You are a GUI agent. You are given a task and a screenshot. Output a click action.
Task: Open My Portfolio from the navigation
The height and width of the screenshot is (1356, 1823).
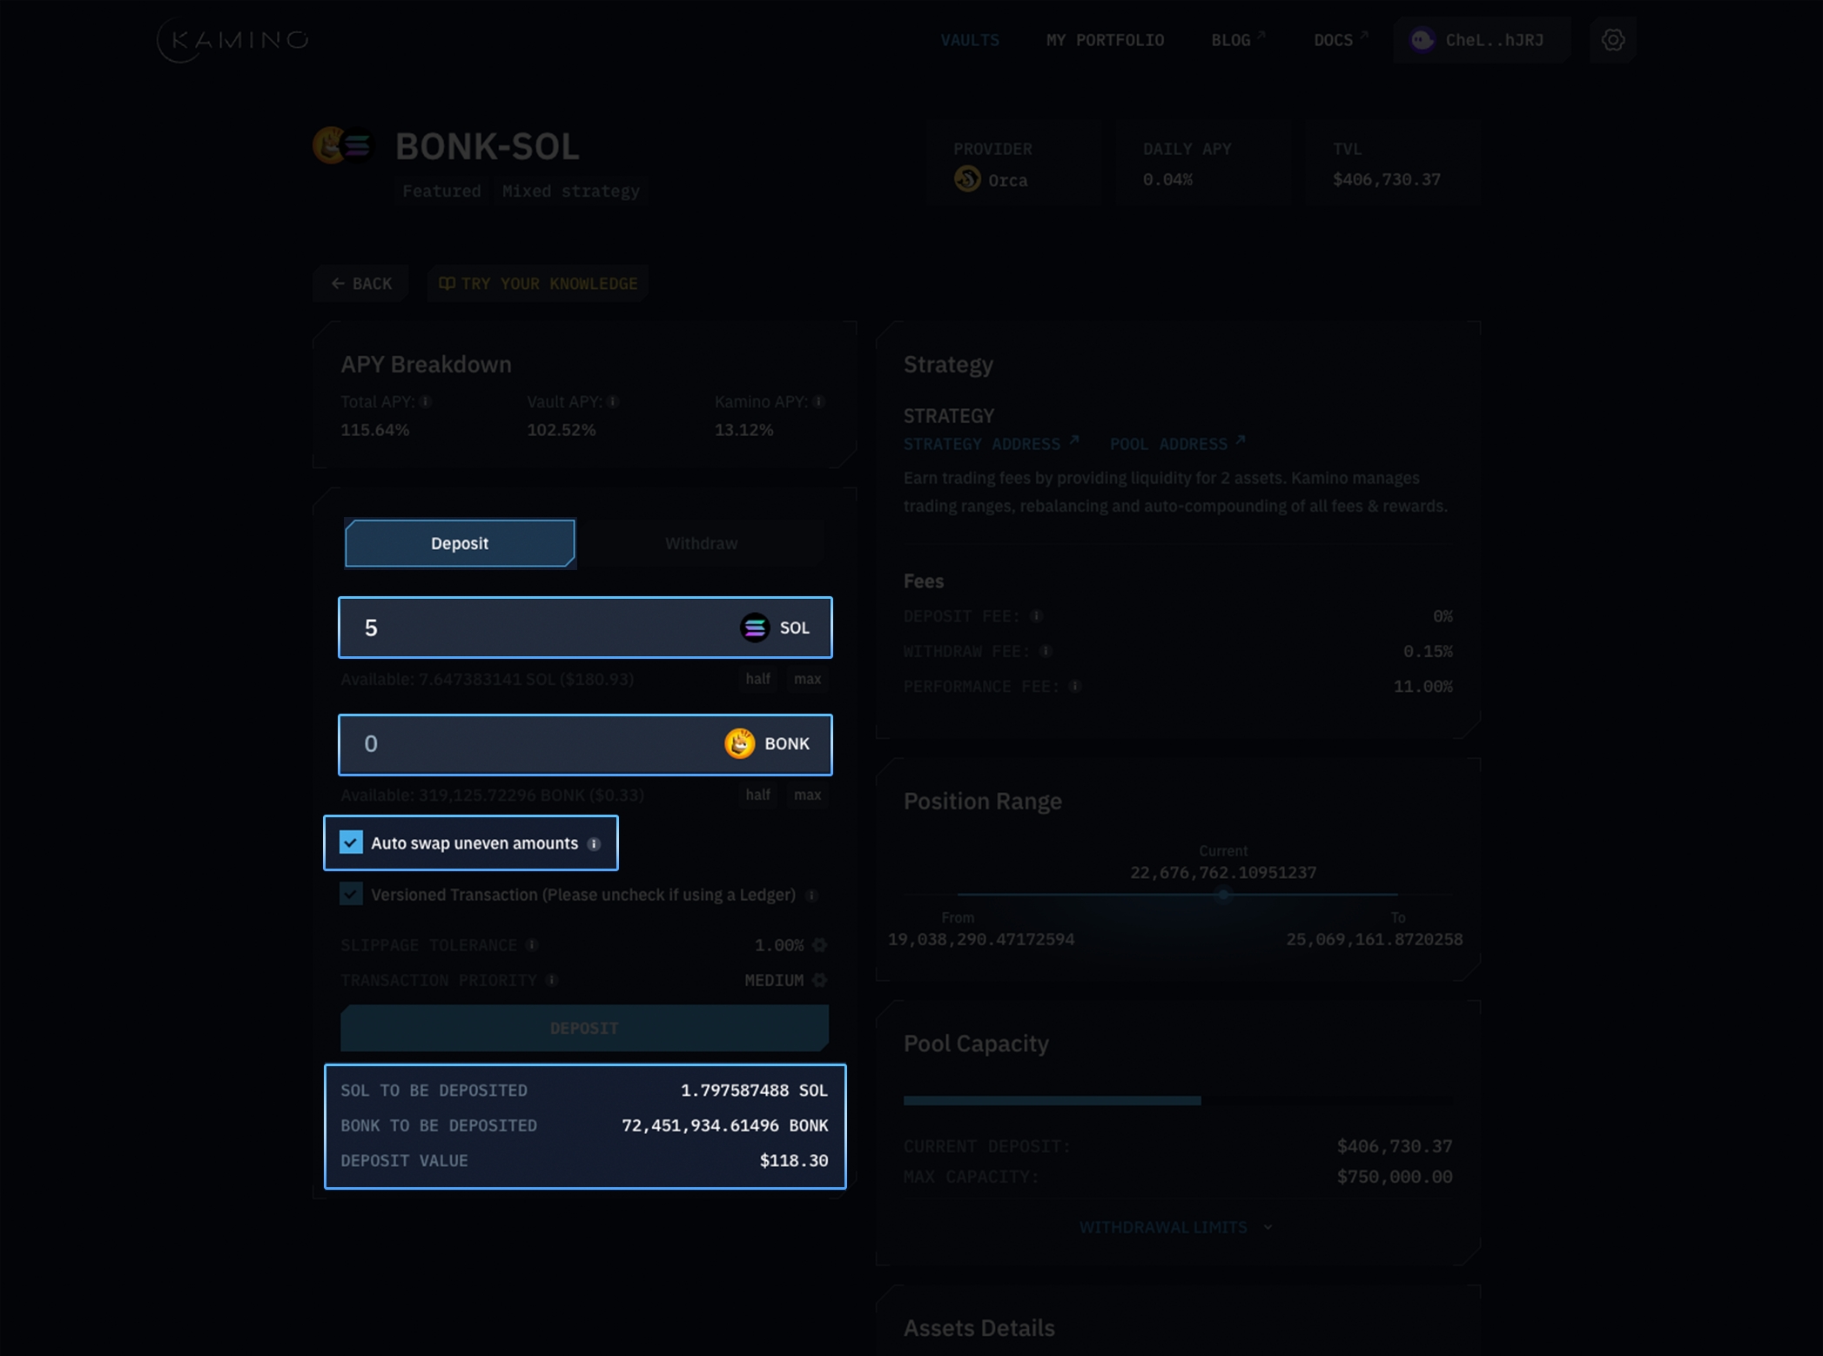(1106, 39)
